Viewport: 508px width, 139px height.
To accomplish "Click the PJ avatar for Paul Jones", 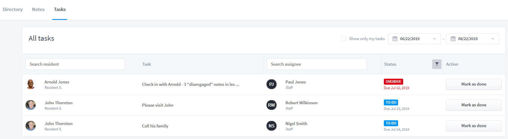I will (272, 84).
